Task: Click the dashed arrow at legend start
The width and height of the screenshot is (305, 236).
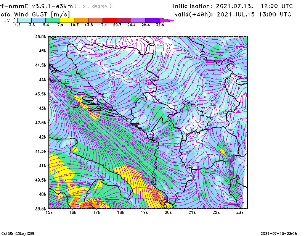Action: [x=11, y=20]
